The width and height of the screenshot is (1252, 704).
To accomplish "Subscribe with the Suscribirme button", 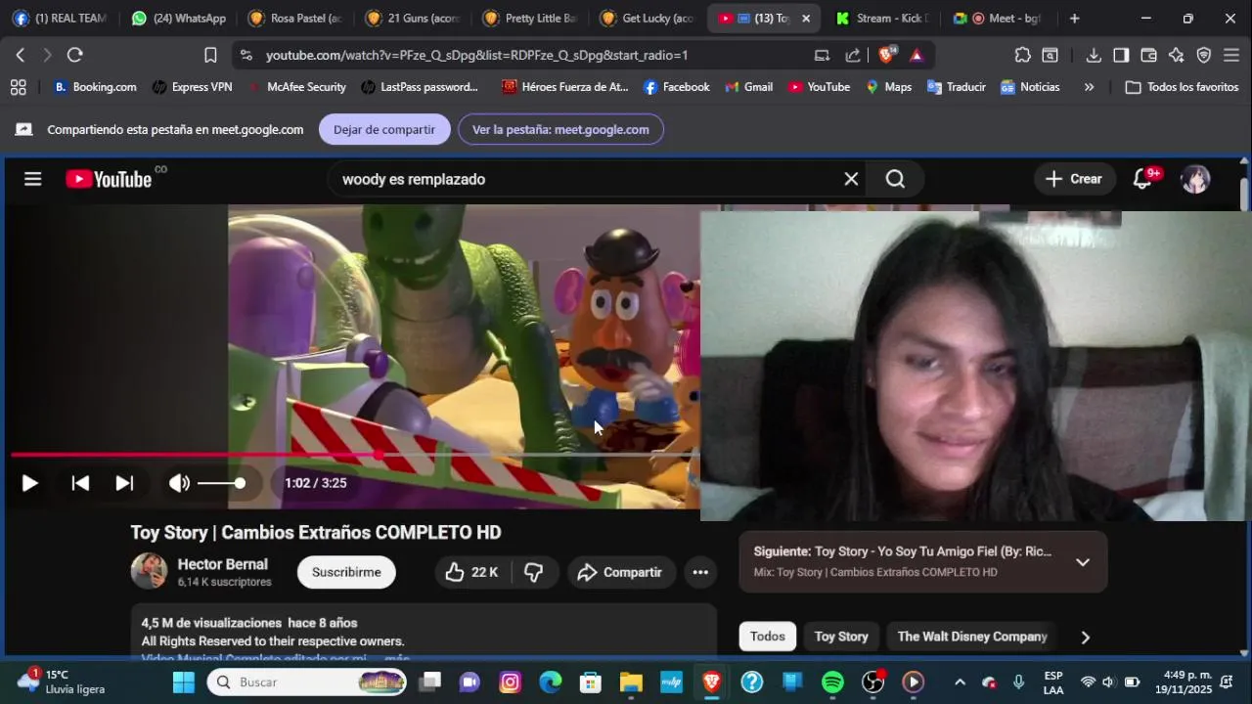I will pyautogui.click(x=346, y=573).
